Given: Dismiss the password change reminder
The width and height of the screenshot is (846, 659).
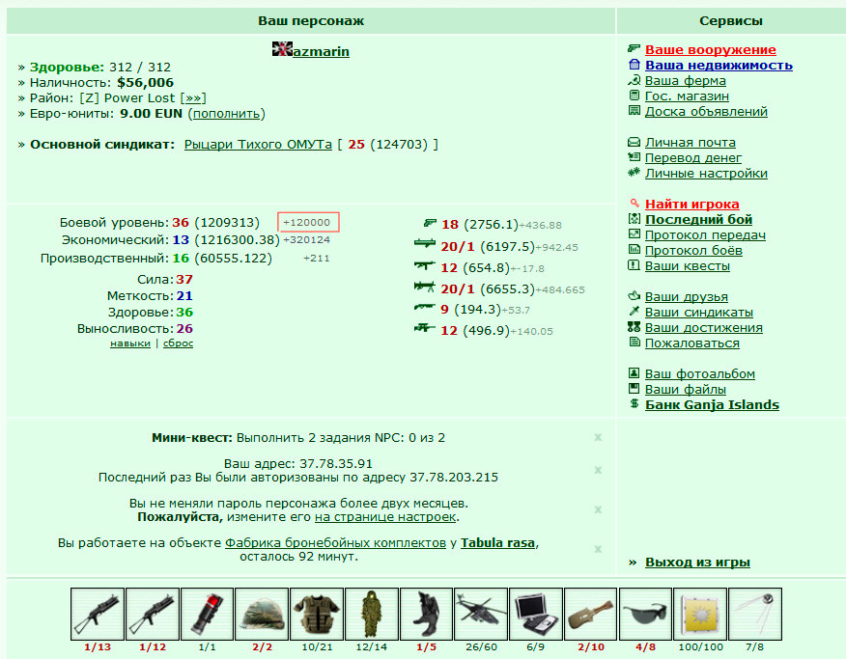Looking at the screenshot, I should coord(598,509).
